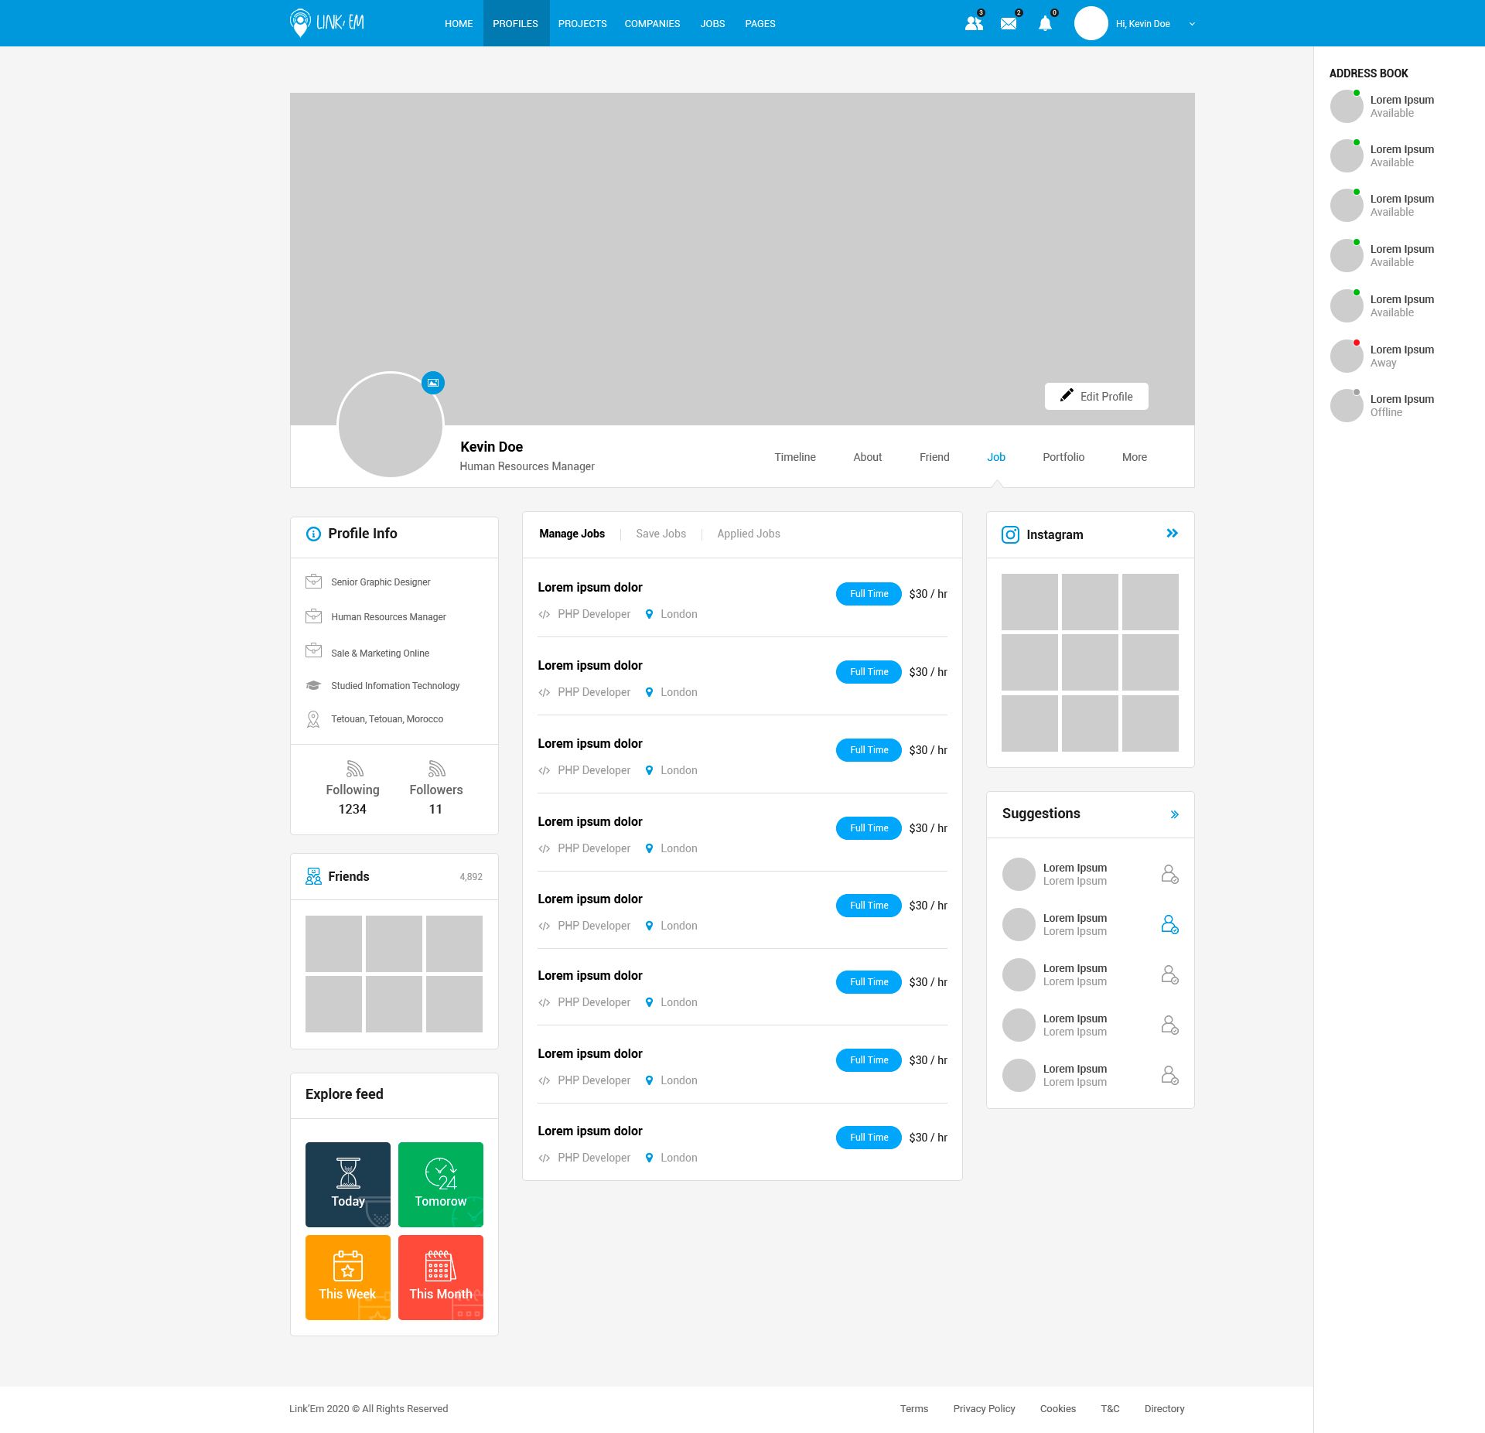Viewport: 1485px width, 1433px height.
Task: Click the Followers feed icon
Action: click(436, 769)
